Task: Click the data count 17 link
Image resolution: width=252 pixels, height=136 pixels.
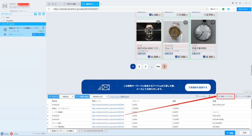Action: (18, 31)
